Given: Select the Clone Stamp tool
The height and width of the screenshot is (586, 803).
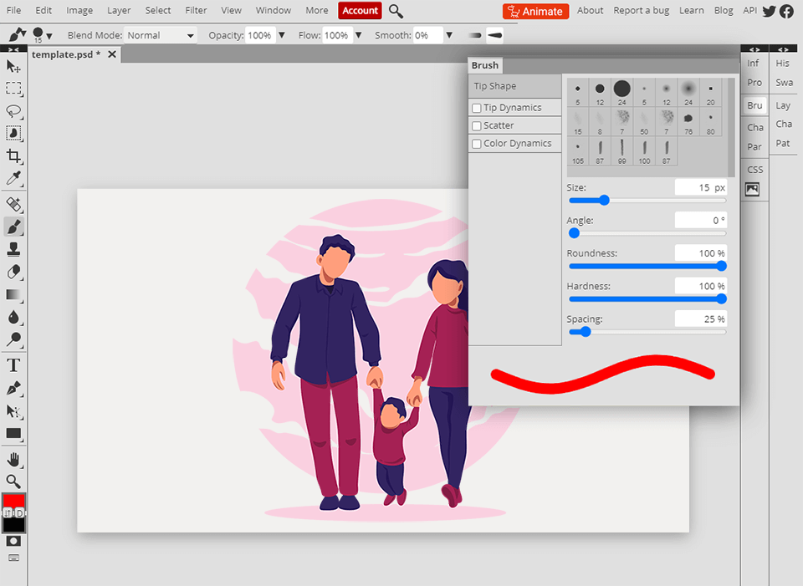Looking at the screenshot, I should pos(13,249).
